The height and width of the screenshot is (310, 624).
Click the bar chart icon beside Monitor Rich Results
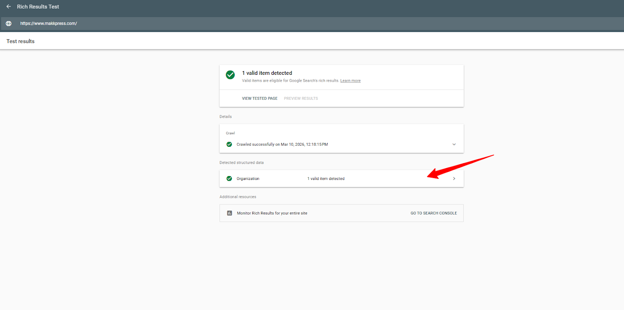[x=230, y=213]
